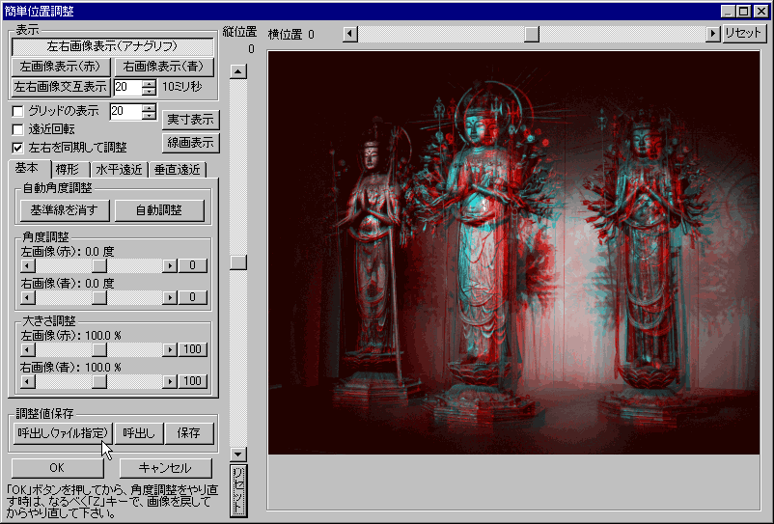Decrease alternating interval with down spinner

(149, 92)
